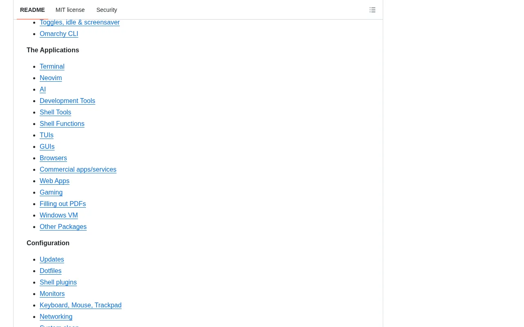Go to the Gaming link
Viewport: 524px width, 327px height.
click(x=51, y=193)
